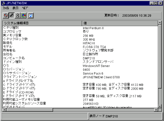The height and width of the screenshot is (121, 164).
Task: Click the JP1/NETM/DM title bar app icon
Action: coord(3,3)
